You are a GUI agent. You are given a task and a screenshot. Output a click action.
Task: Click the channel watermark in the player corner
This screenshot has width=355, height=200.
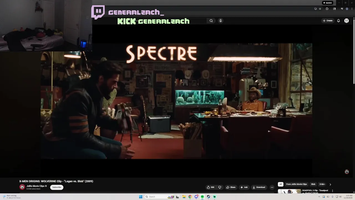[x=347, y=172]
